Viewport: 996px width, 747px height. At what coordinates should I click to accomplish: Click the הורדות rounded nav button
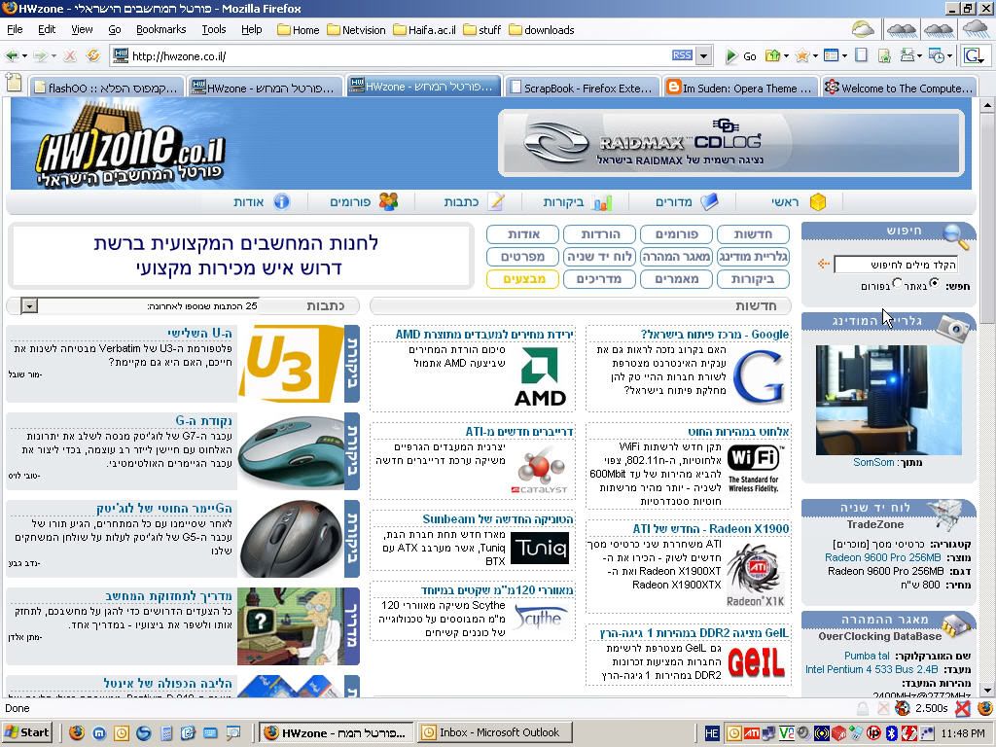coord(599,234)
